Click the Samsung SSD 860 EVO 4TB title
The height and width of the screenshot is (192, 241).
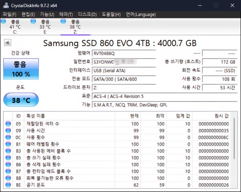click(x=120, y=43)
